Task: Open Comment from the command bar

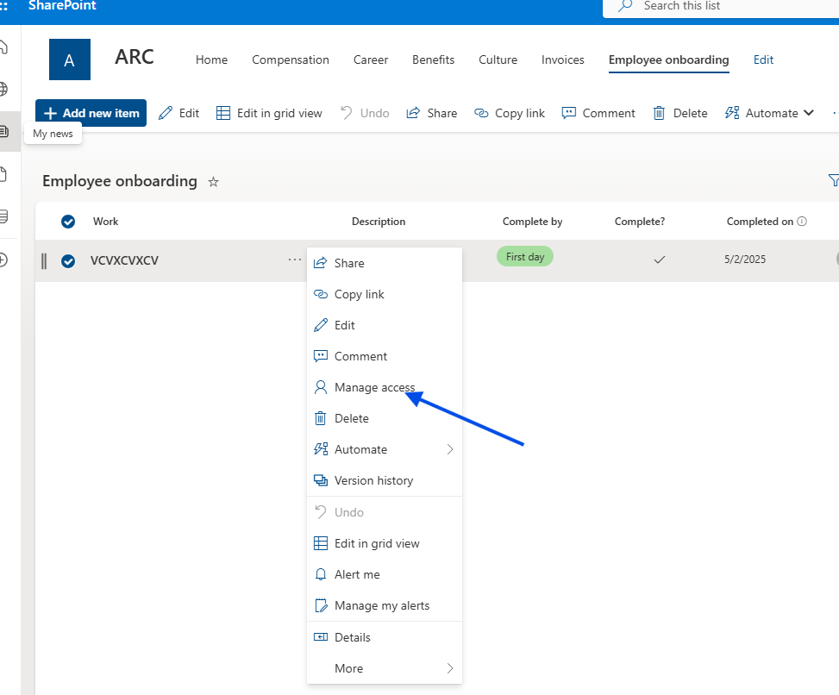Action: pos(598,113)
